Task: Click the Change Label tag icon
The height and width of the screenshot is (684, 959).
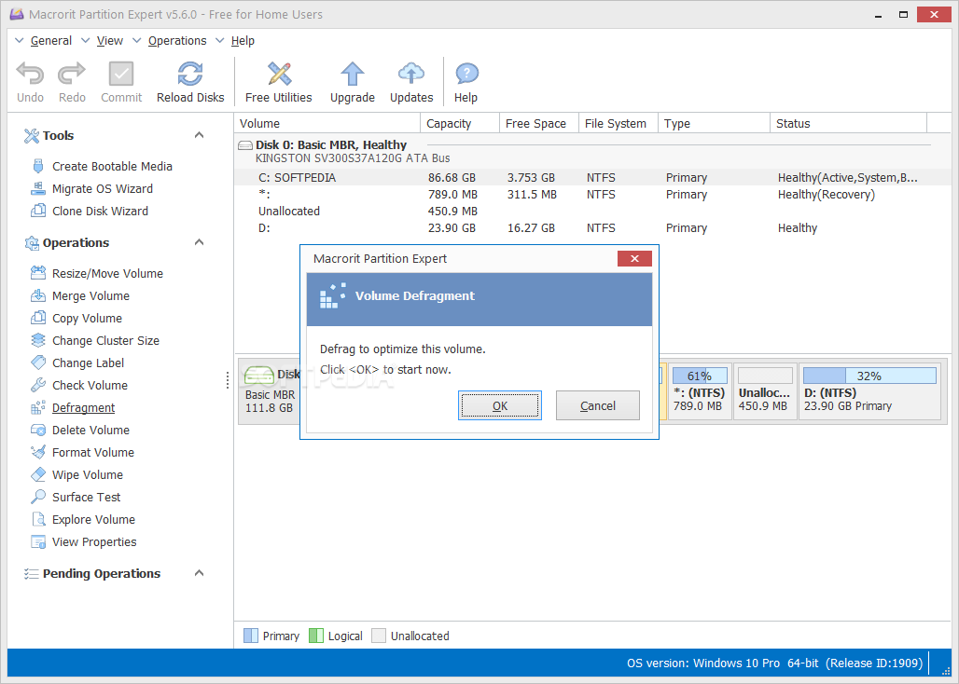Action: (38, 363)
